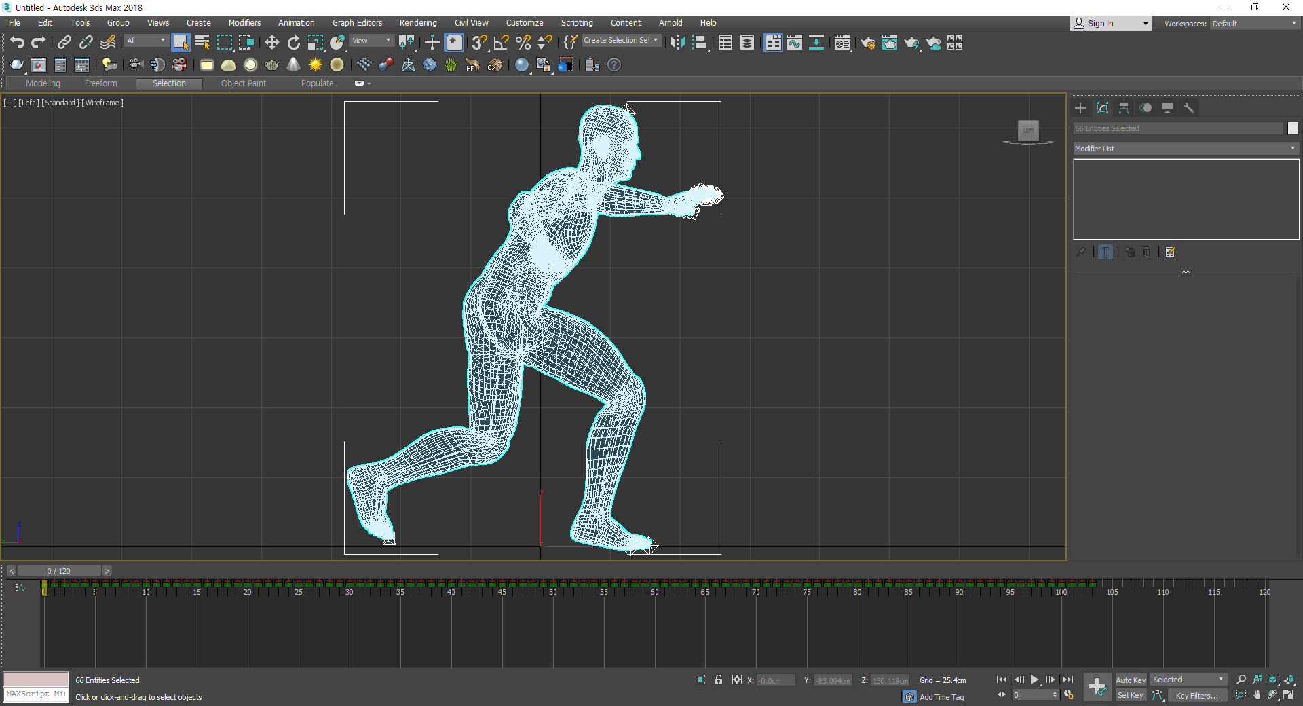Toggle Auto Key animation mode
The image size is (1303, 706).
(x=1130, y=680)
